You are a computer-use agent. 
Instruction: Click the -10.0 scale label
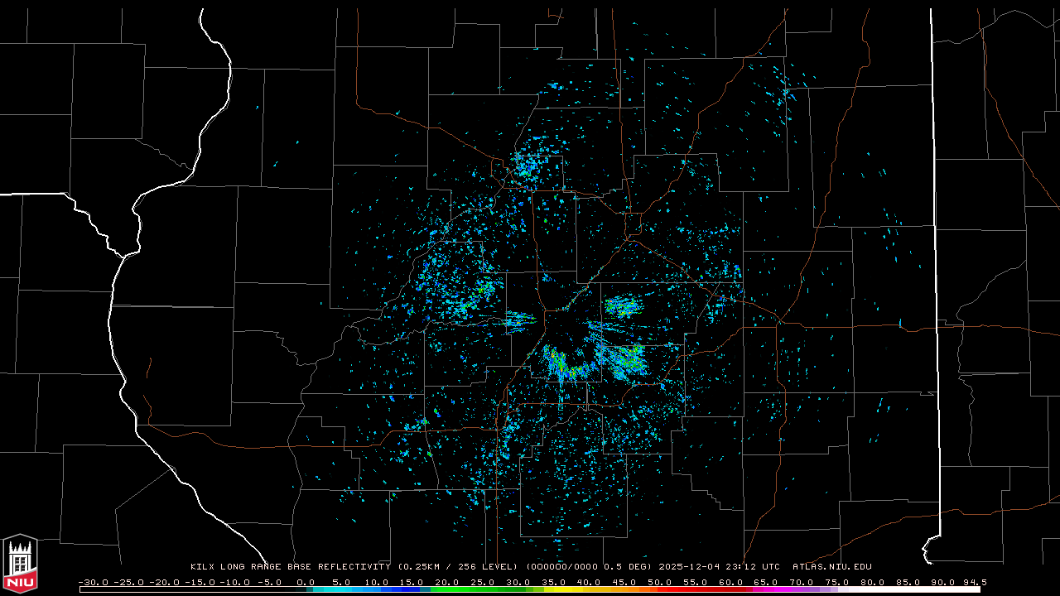[235, 583]
